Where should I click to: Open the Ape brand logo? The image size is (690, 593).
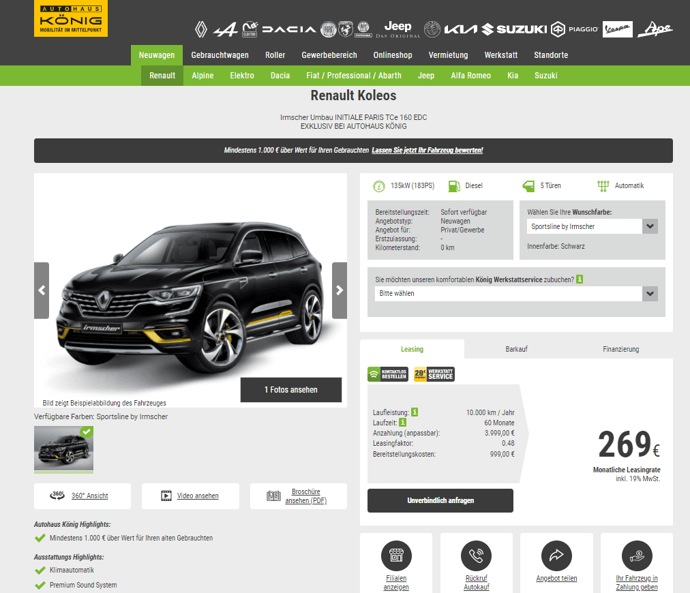click(655, 29)
